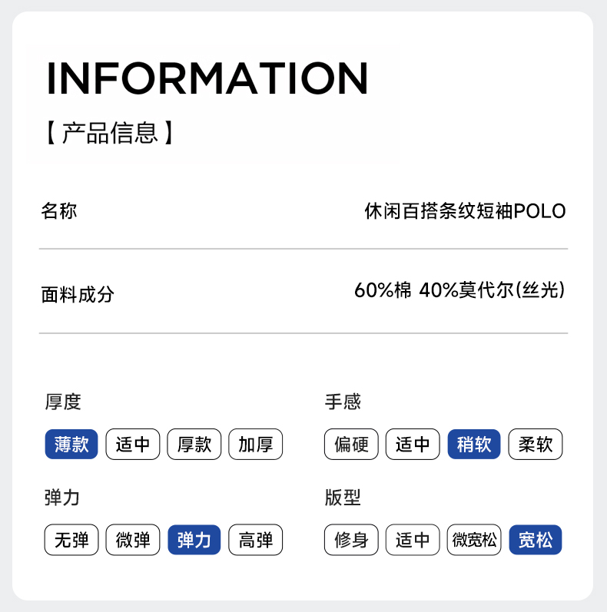Select the 微弹 elasticity tag
Screen dimensions: 607x612
[133, 540]
